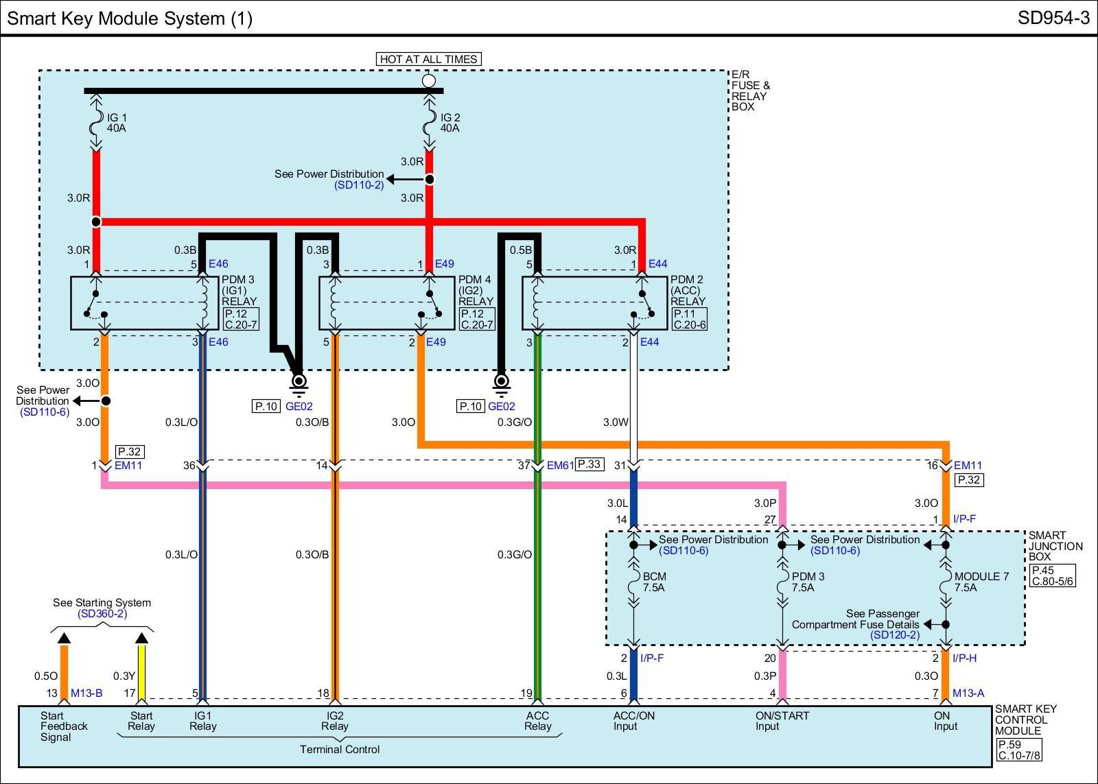The width and height of the screenshot is (1098, 784).
Task: Open the P.11 C.20-6 ACC relay reference
Action: tap(689, 319)
